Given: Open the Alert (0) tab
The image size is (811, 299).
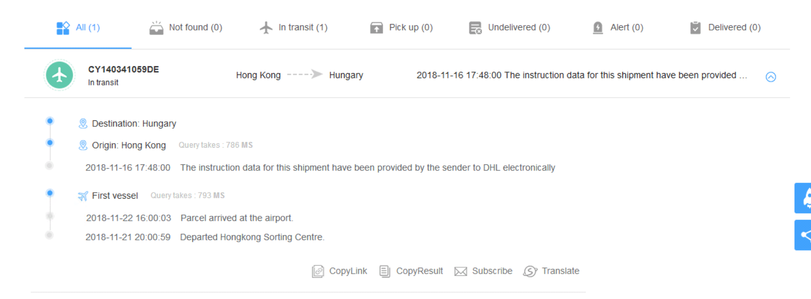Looking at the screenshot, I should pos(618,28).
